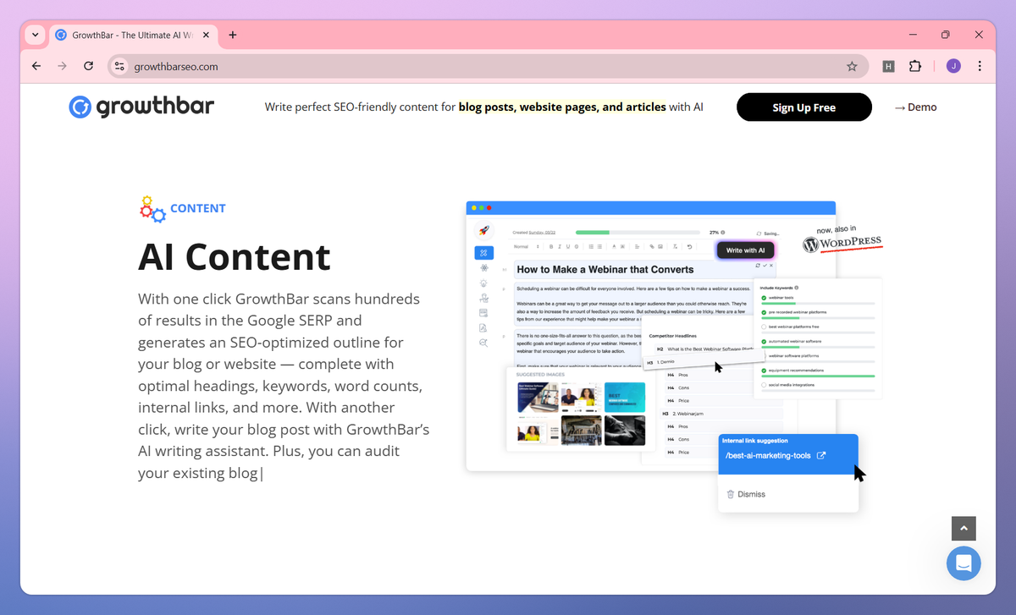Click the 'AI Content' heading
This screenshot has width=1016, height=615.
click(x=235, y=256)
